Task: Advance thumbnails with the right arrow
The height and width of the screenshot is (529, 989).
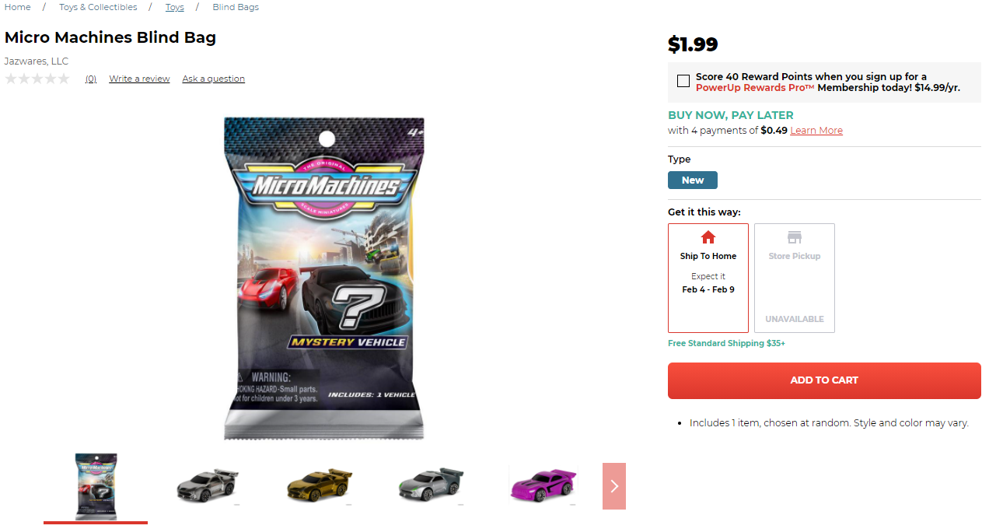Action: [614, 486]
